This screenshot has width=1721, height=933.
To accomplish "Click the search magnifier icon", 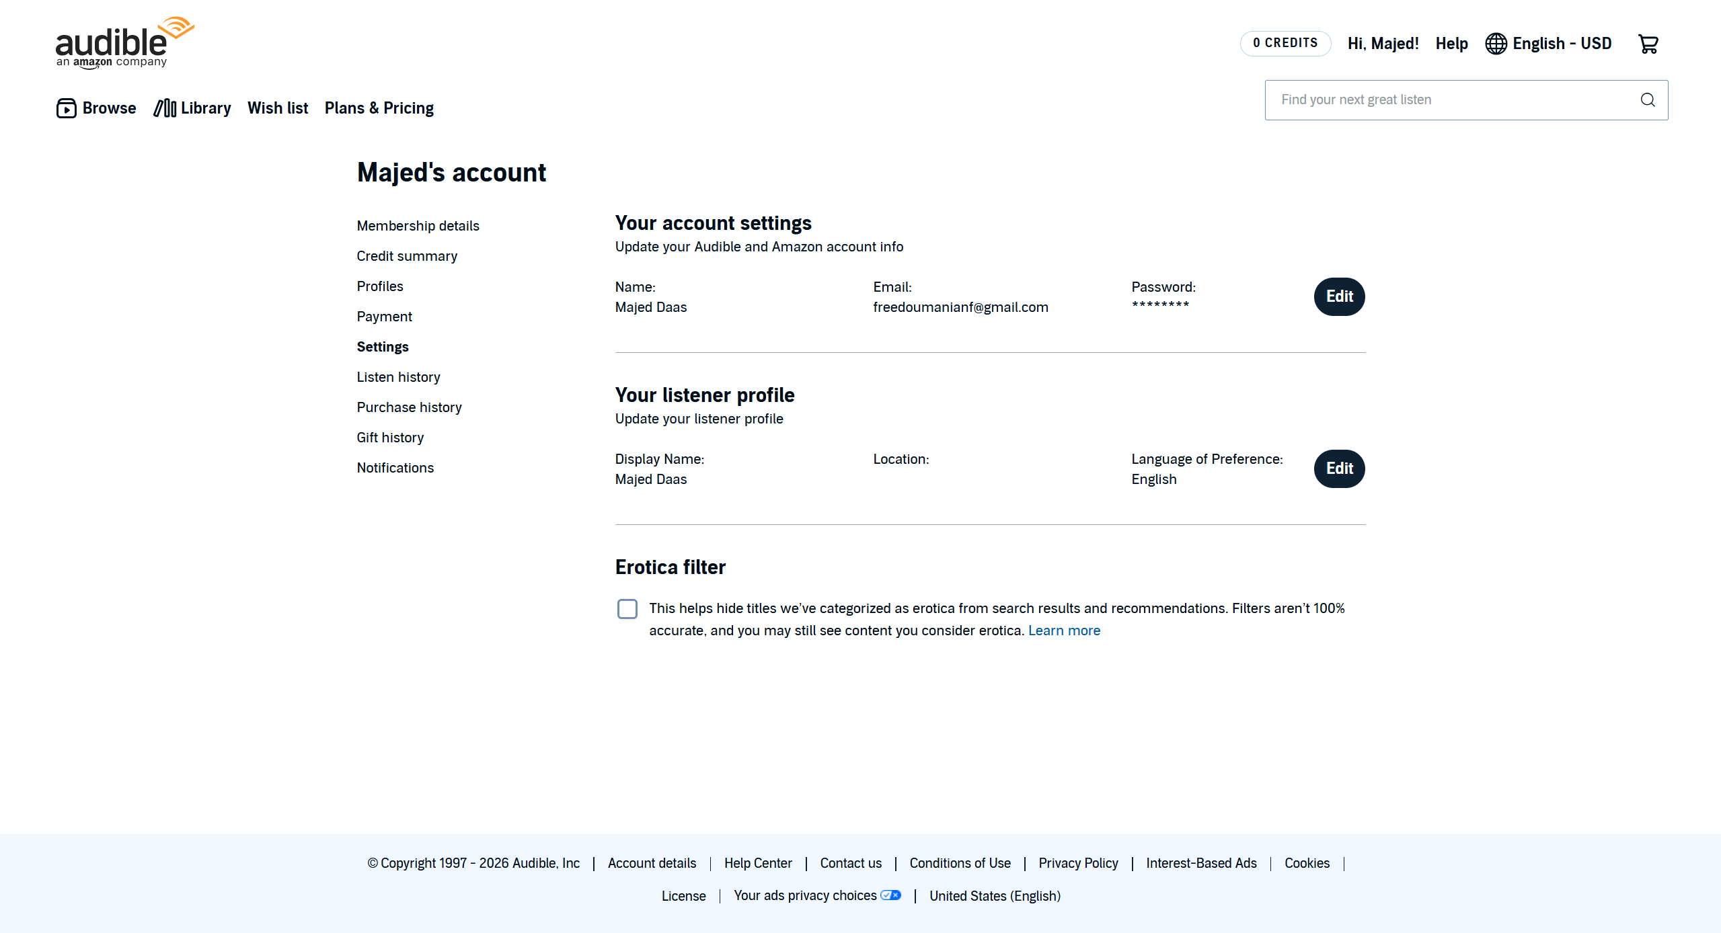I will 1647,100.
